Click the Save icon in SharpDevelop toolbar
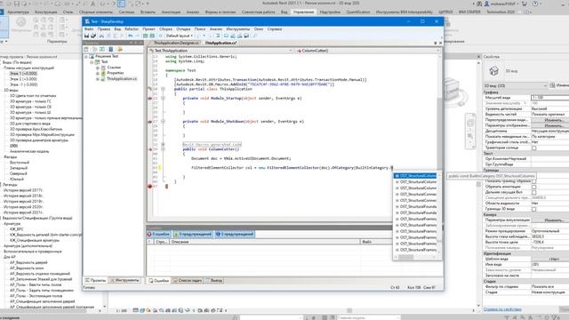569x320 pixels. [86, 36]
